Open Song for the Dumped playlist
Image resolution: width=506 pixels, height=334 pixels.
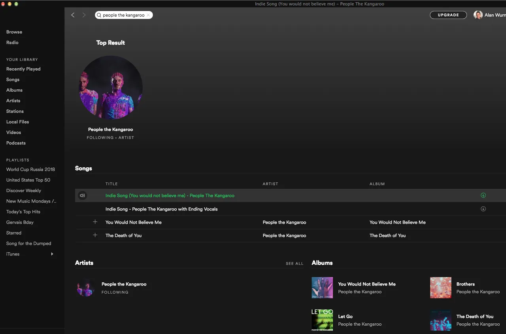click(x=28, y=244)
